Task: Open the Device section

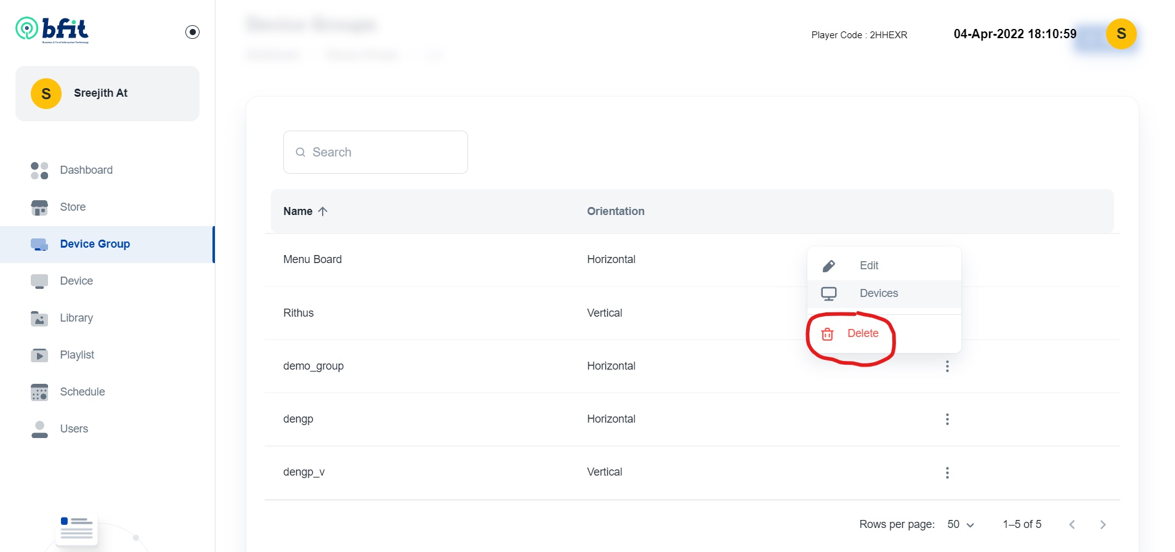Action: click(107, 281)
